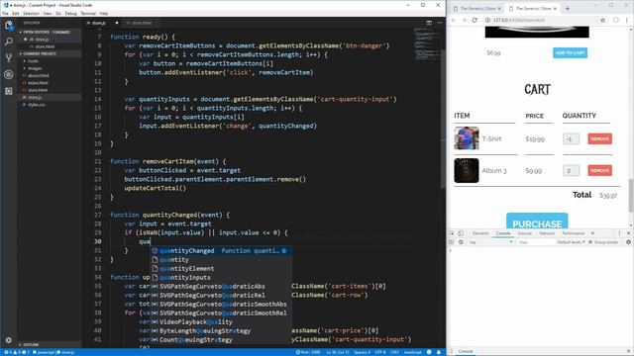Click the errors and warnings status indicator
This screenshot has height=356, width=634.
[x=16, y=352]
